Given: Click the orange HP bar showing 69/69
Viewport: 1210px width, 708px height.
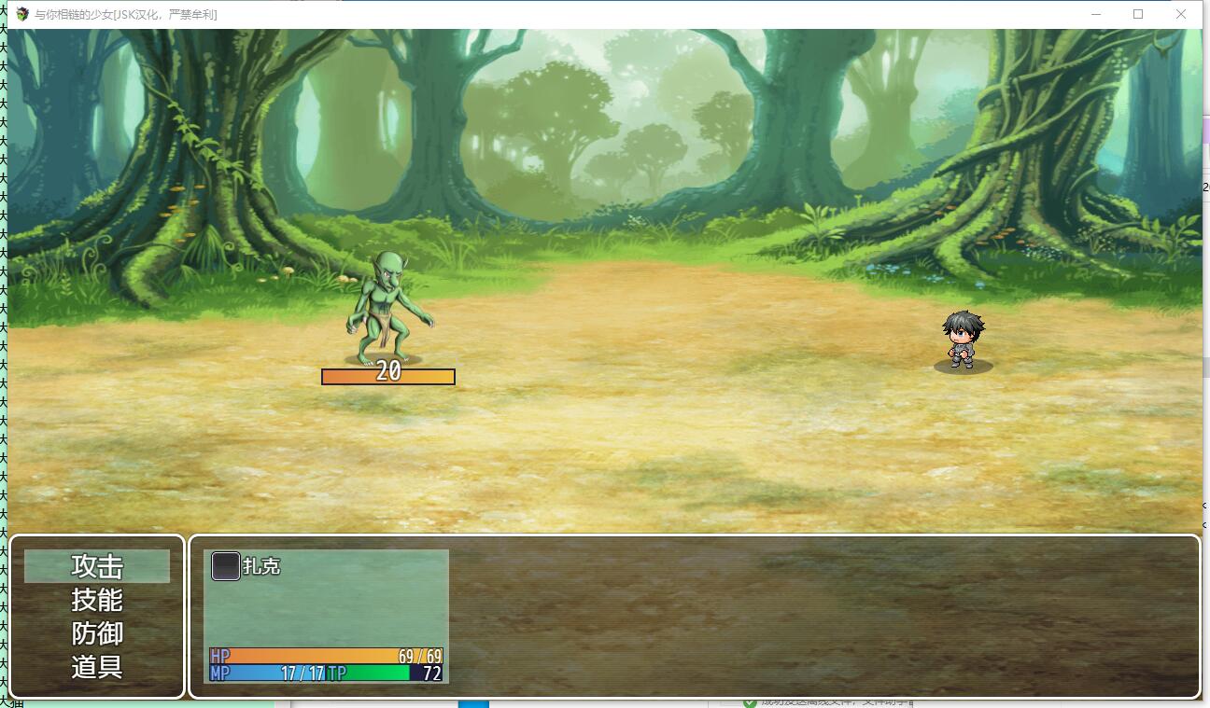Looking at the screenshot, I should [326, 656].
